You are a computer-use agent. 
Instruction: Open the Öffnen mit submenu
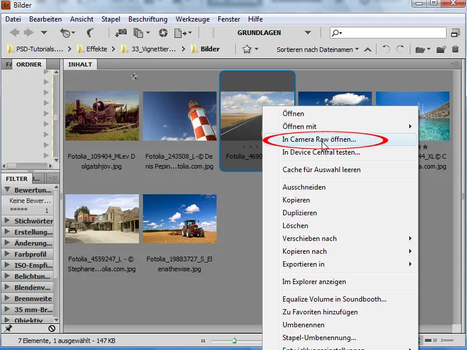coord(340,127)
